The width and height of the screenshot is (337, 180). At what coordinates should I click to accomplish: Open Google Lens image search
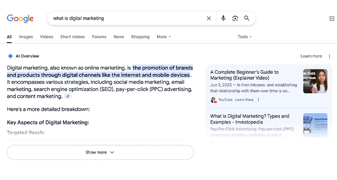point(235,18)
